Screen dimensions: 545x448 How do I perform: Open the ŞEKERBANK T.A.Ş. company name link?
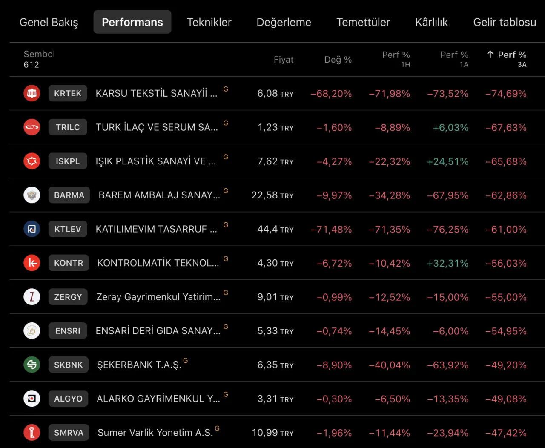coord(139,365)
